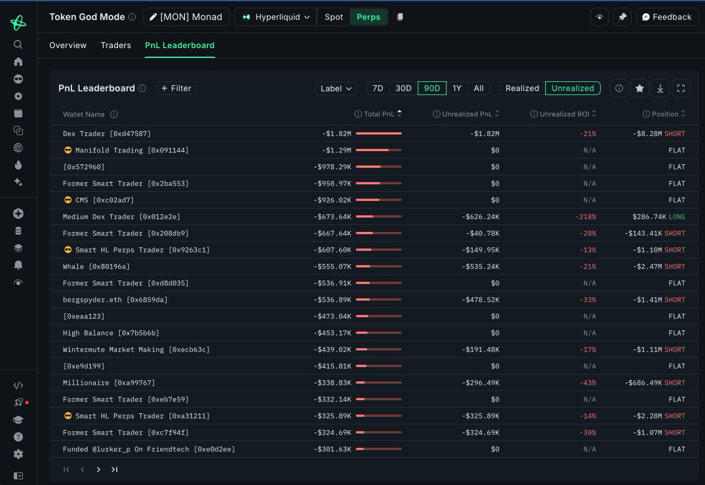The height and width of the screenshot is (485, 705).
Task: Click info icon next to Token God Mode
Action: 132,17
